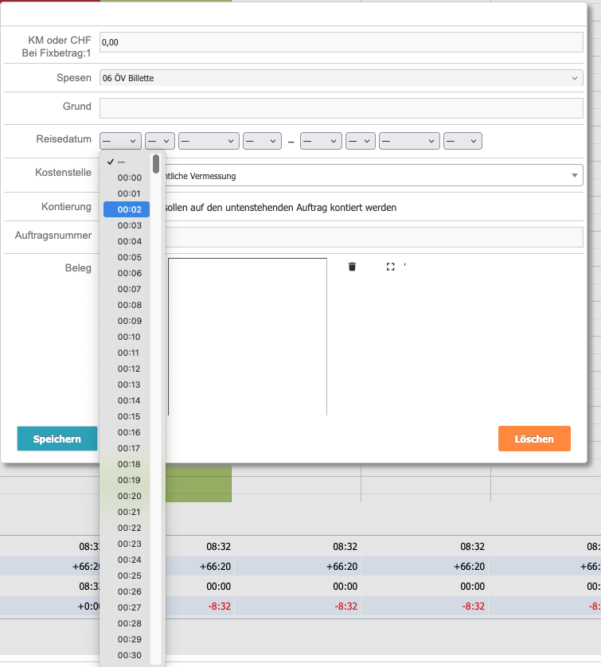The height and width of the screenshot is (667, 601).
Task: Open the third, wider Reisedatum dropdown
Action: (x=209, y=141)
